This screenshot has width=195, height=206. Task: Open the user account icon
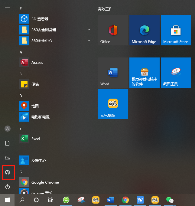tap(8, 129)
